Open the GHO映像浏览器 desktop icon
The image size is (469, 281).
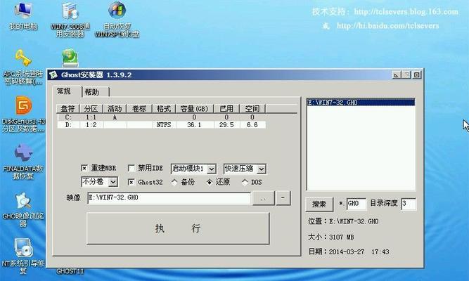[x=23, y=209]
